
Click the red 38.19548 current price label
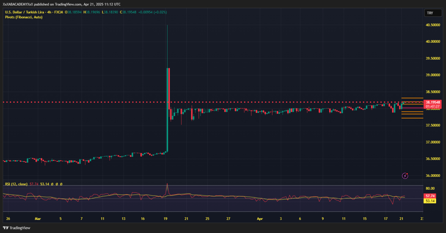tap(433, 102)
